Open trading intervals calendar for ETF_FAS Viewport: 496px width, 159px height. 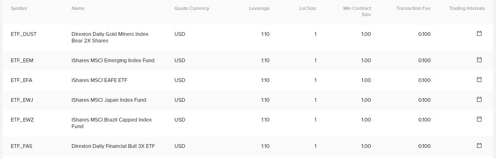479,145
